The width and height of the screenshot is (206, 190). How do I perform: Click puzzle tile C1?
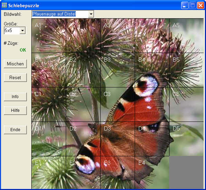49,105
